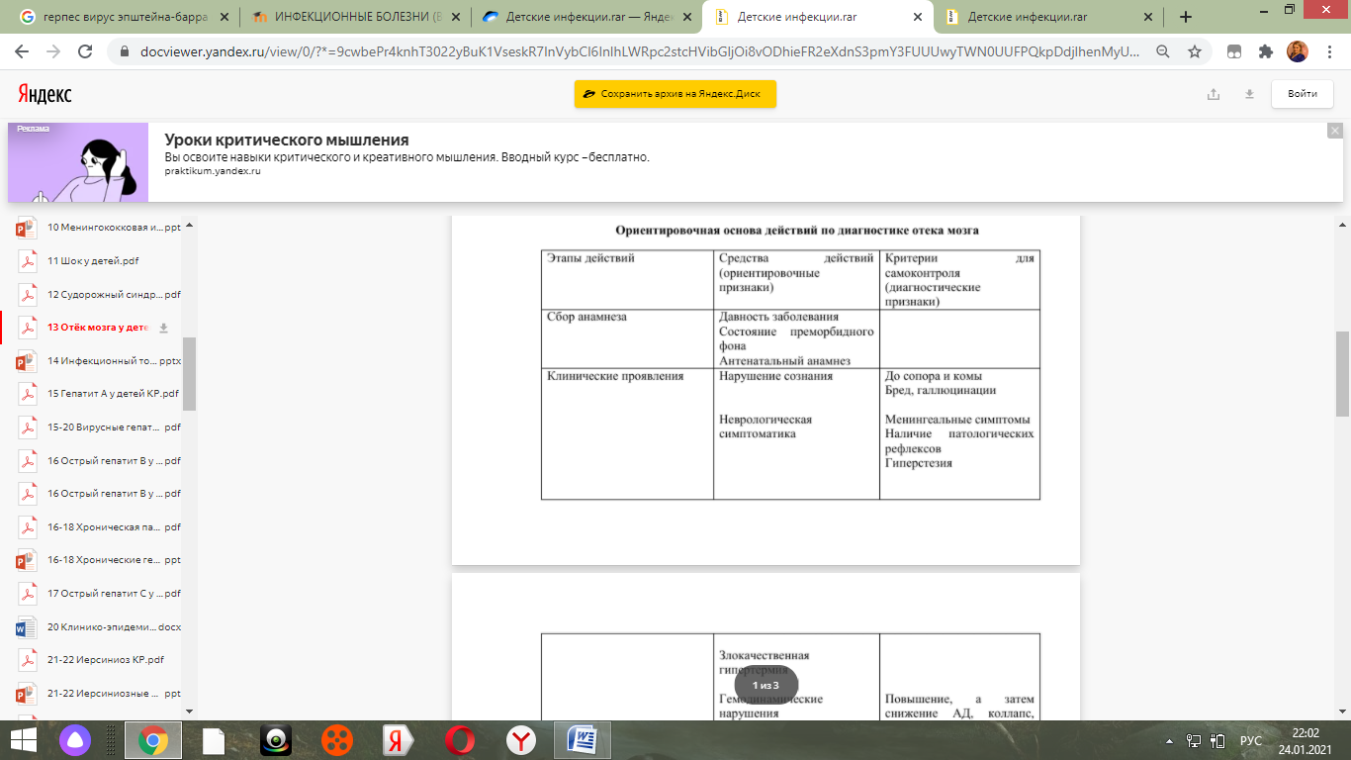
Task: Open the Chrome extensions puzzle icon
Action: 1265,51
